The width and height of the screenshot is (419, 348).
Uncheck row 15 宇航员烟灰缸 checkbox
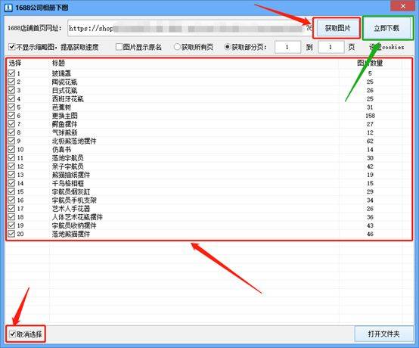click(x=11, y=191)
